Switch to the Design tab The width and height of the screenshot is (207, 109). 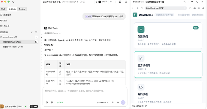22,9
